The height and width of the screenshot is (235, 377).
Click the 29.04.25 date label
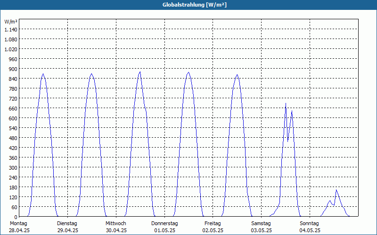(68, 230)
